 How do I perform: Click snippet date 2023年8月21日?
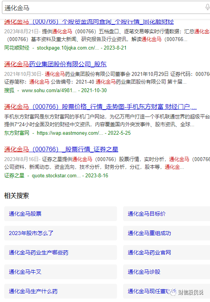tap(22, 31)
